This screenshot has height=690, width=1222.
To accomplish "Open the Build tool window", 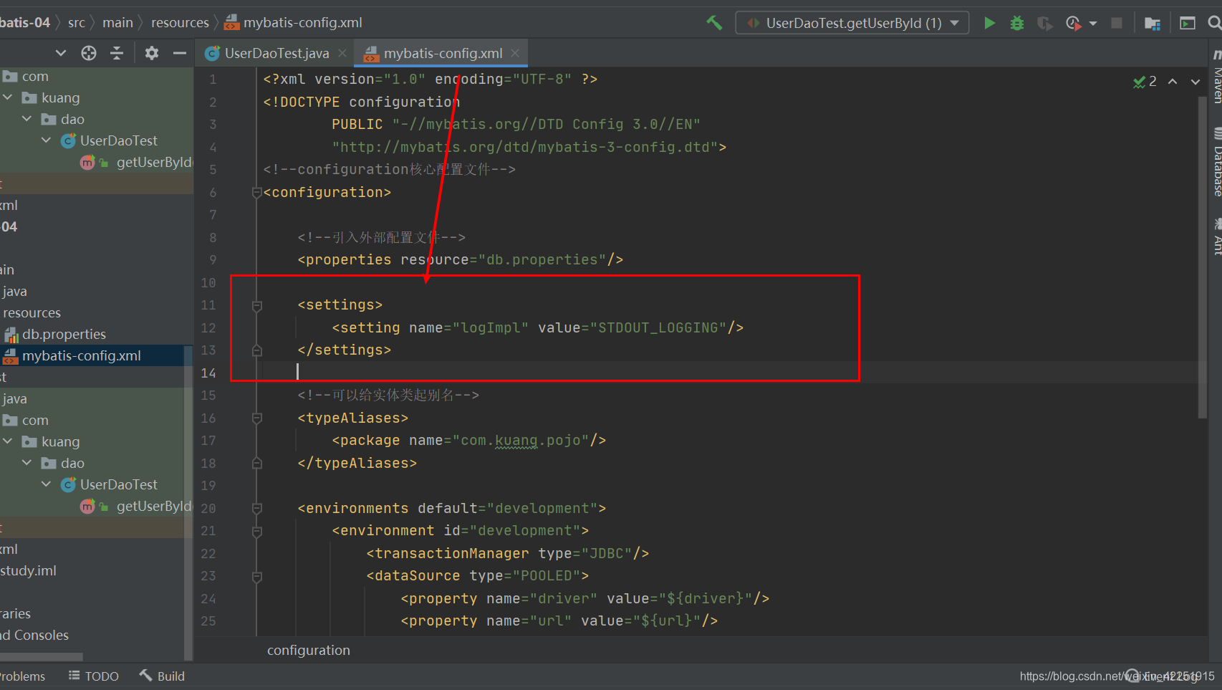I will tap(162, 676).
